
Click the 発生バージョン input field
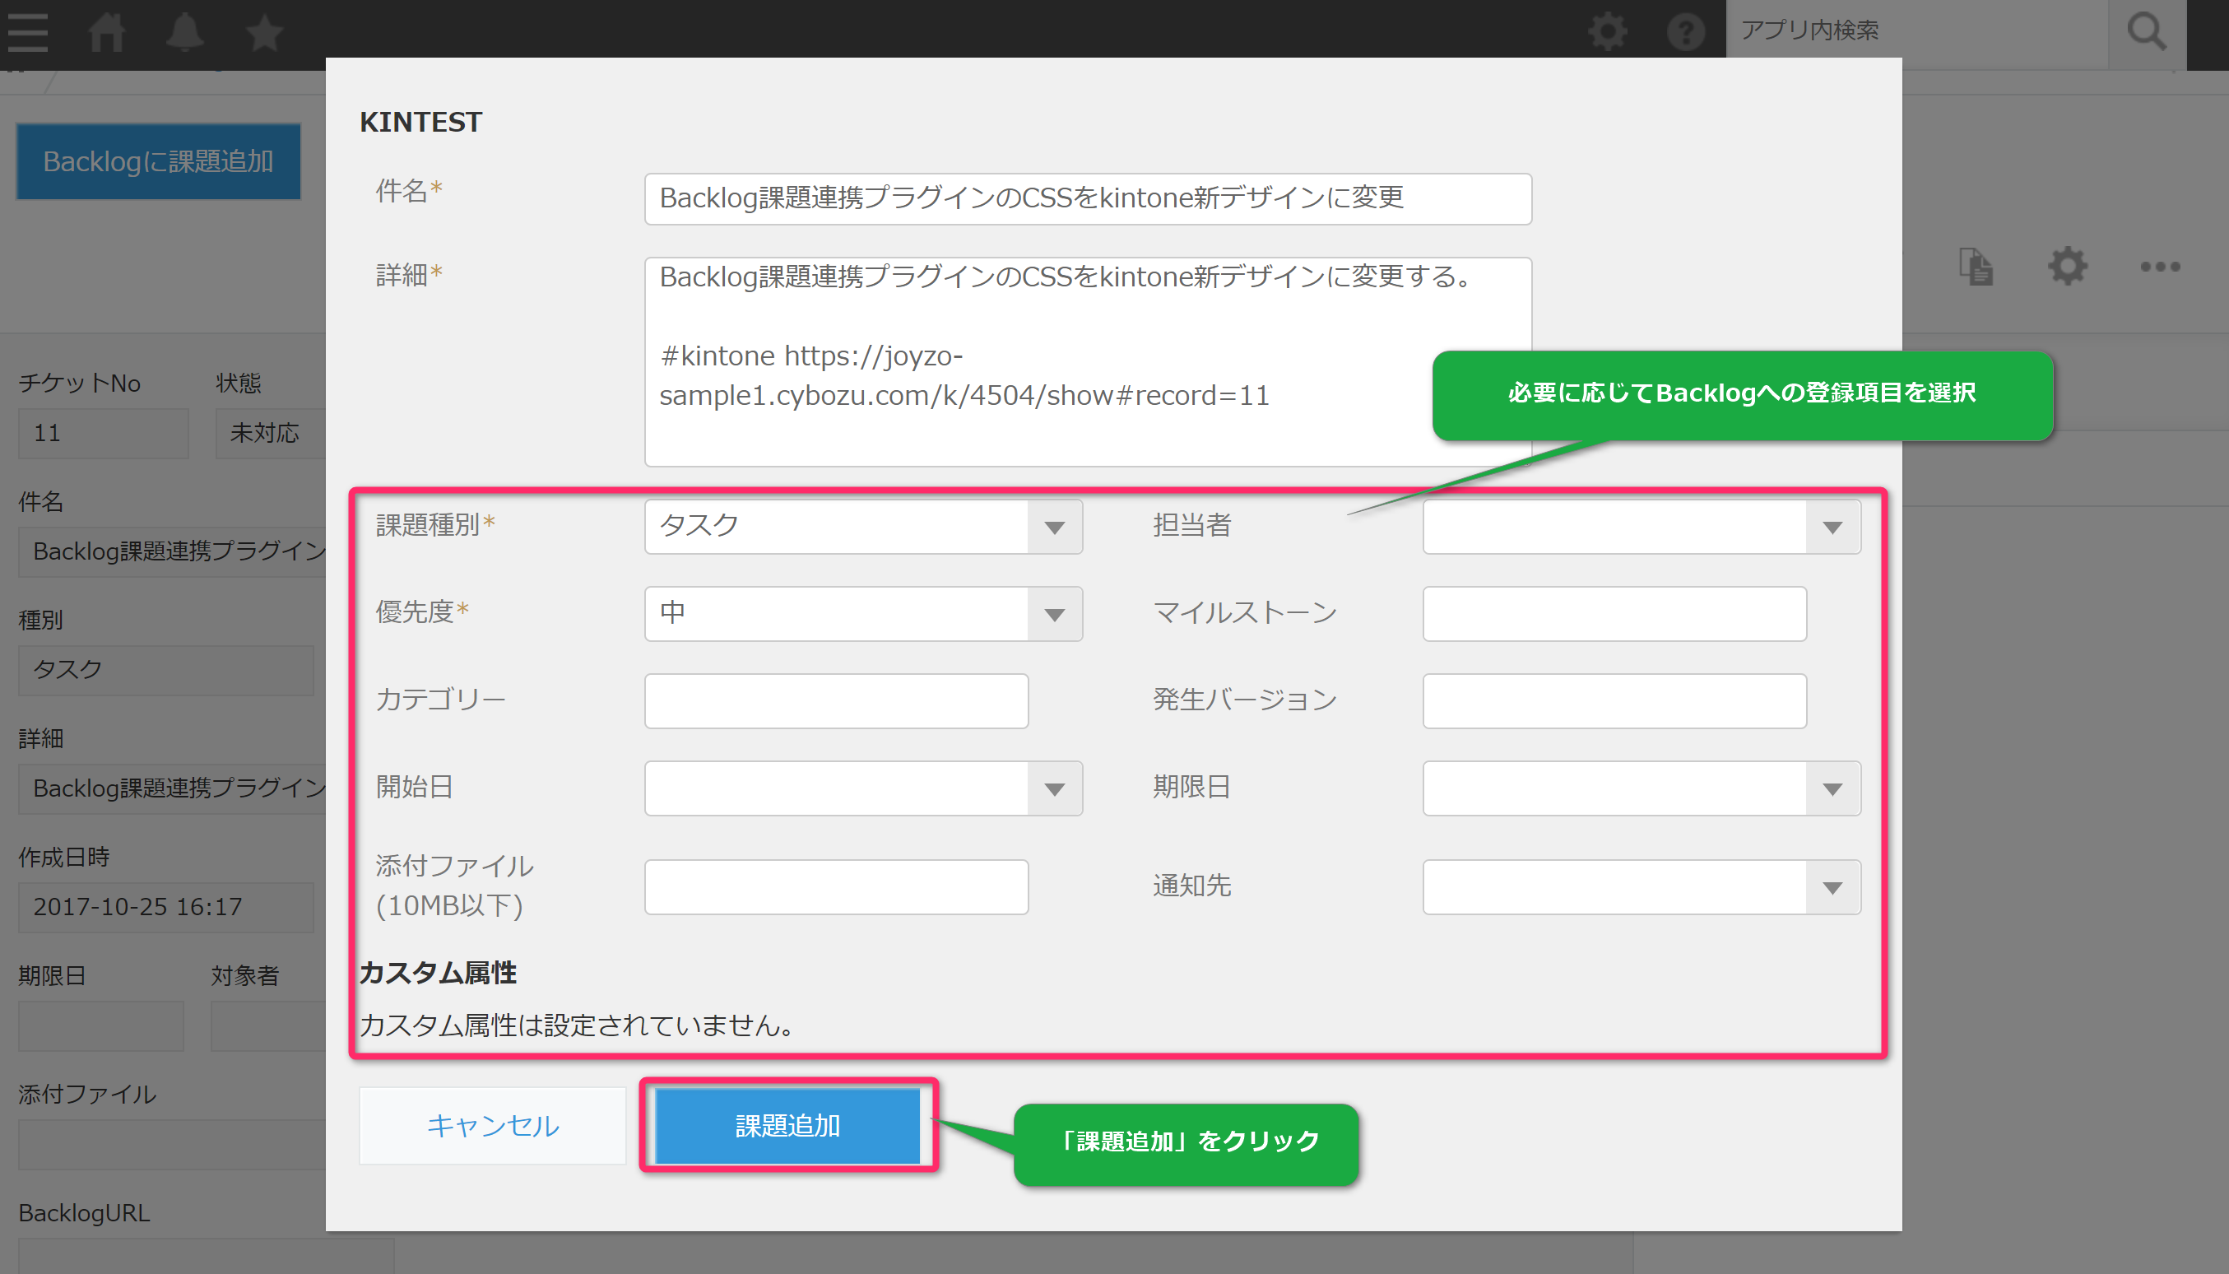click(1614, 701)
